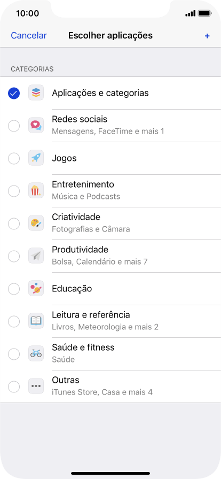The height and width of the screenshot is (479, 221).
Task: Tap the Entretenimento popcorn icon
Action: [36, 191]
